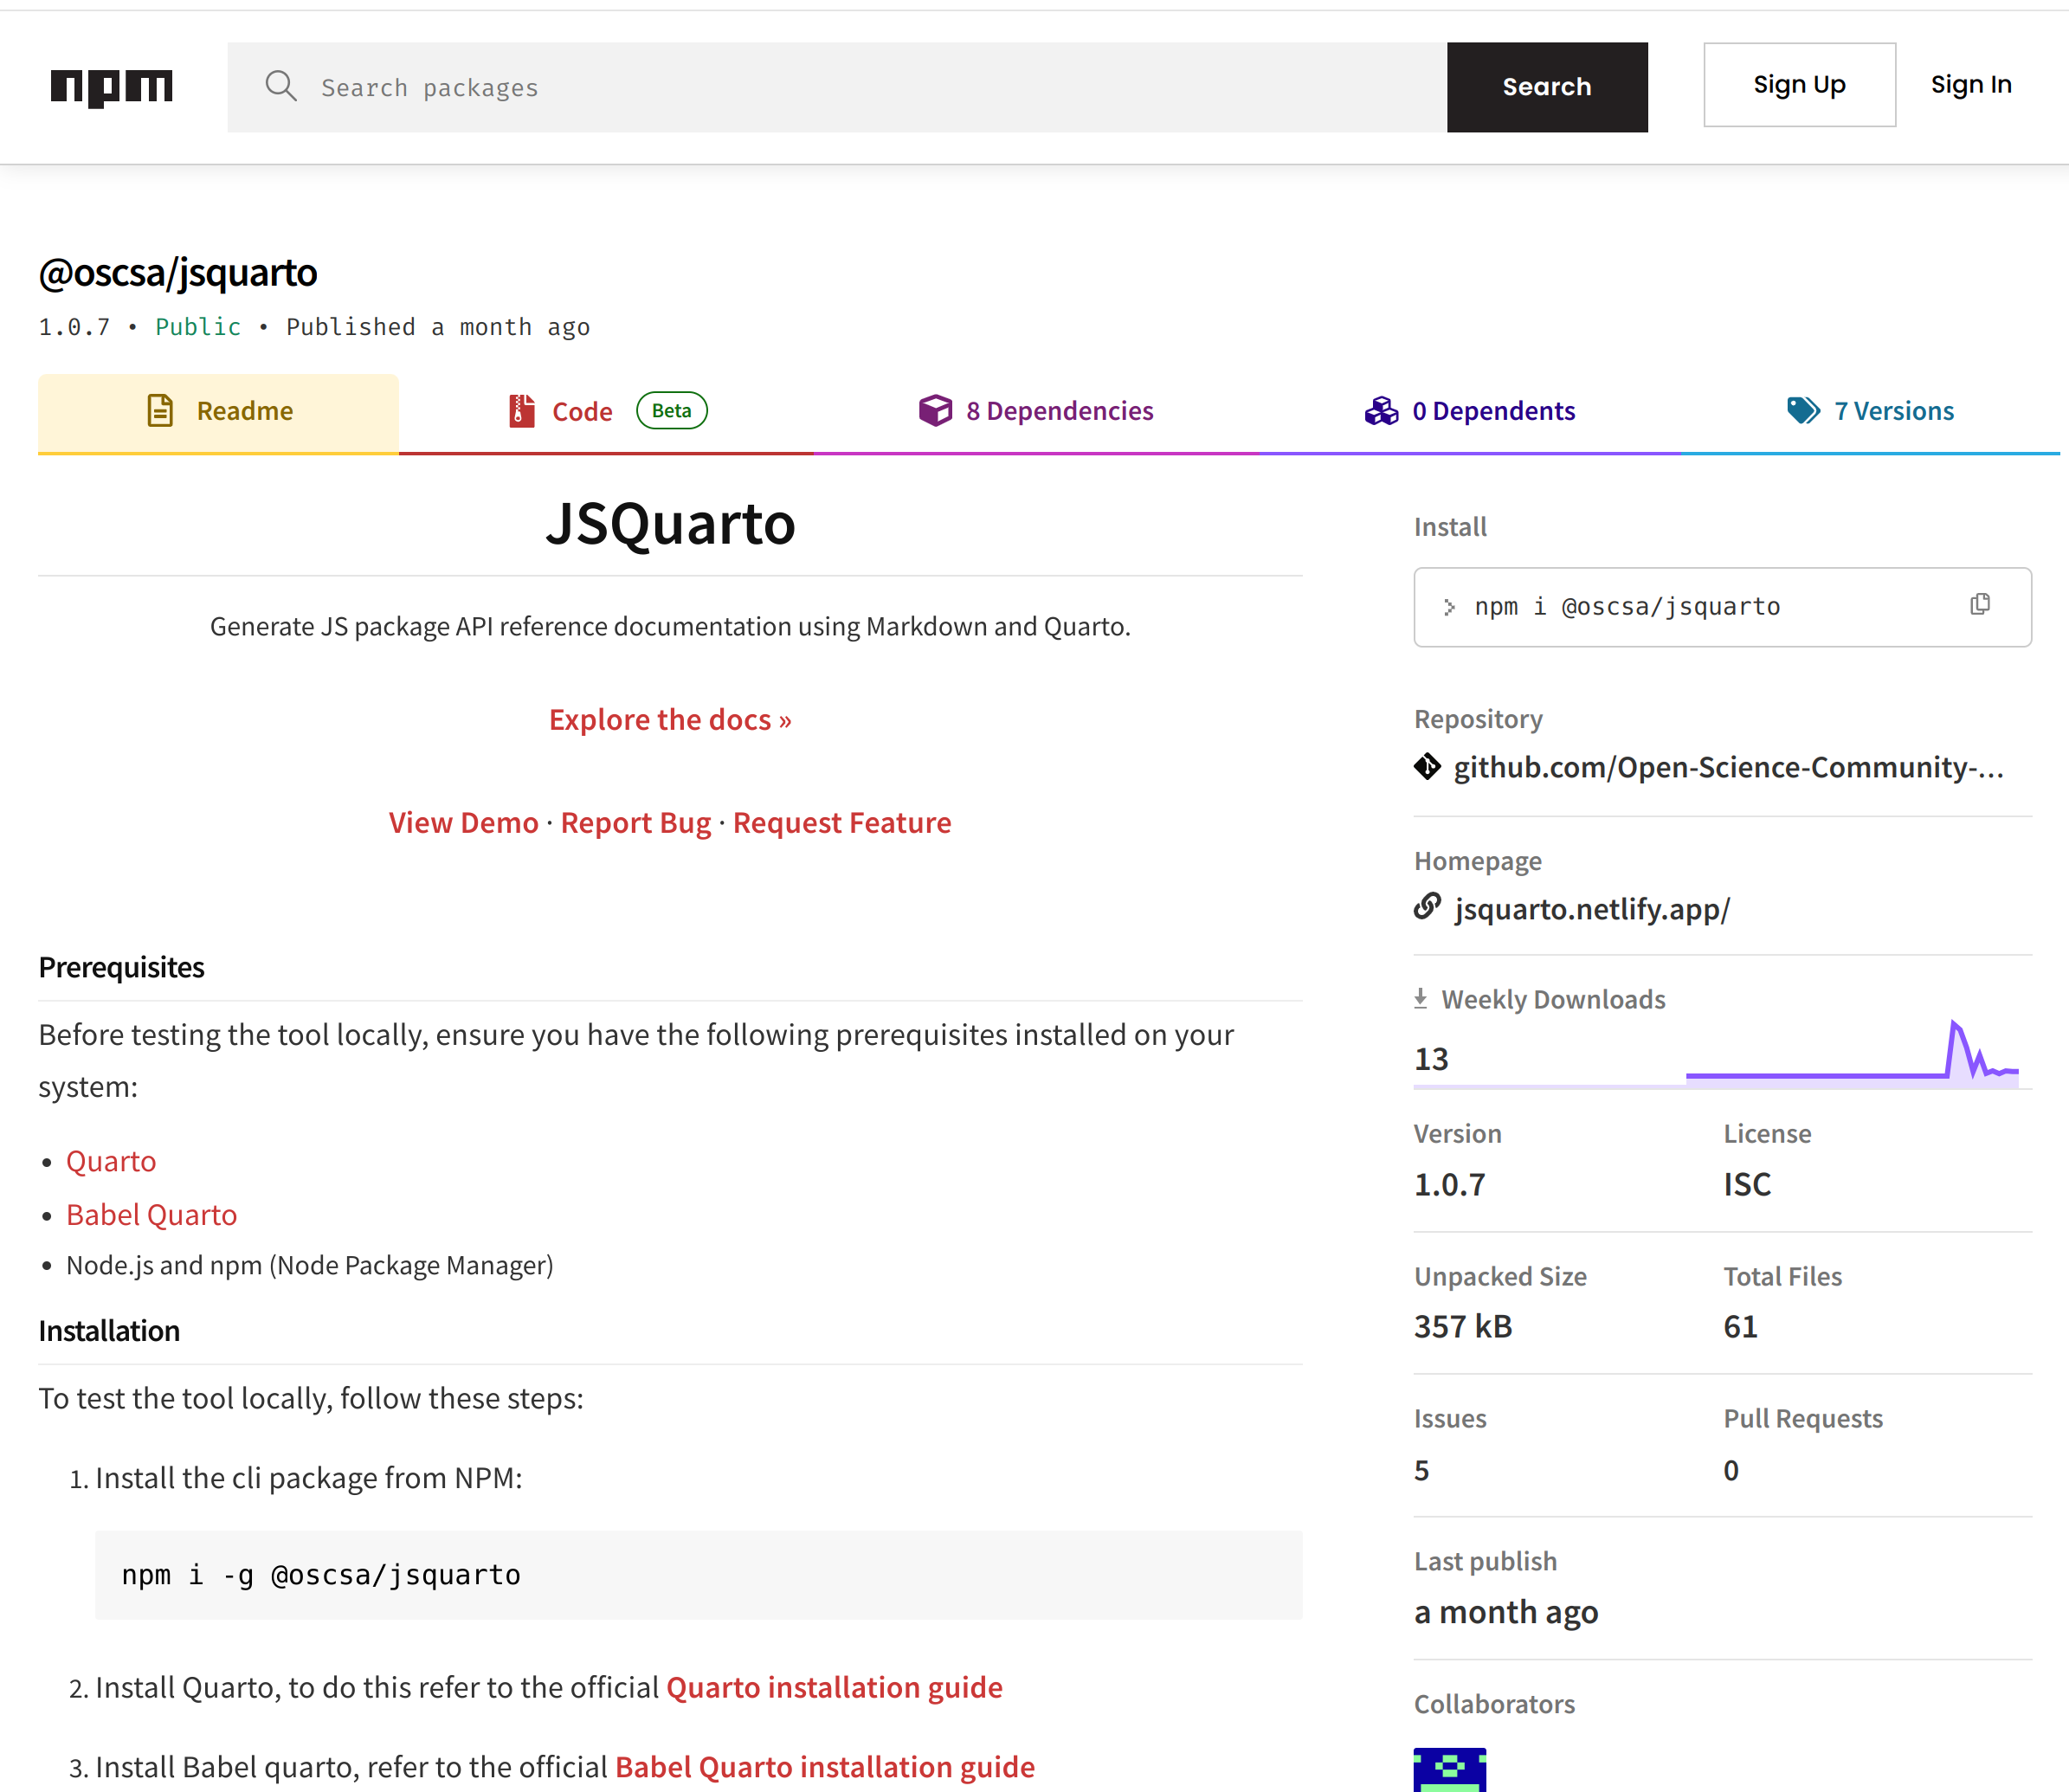2069x1792 pixels.
Task: Open the Request Feature link
Action: click(x=842, y=822)
